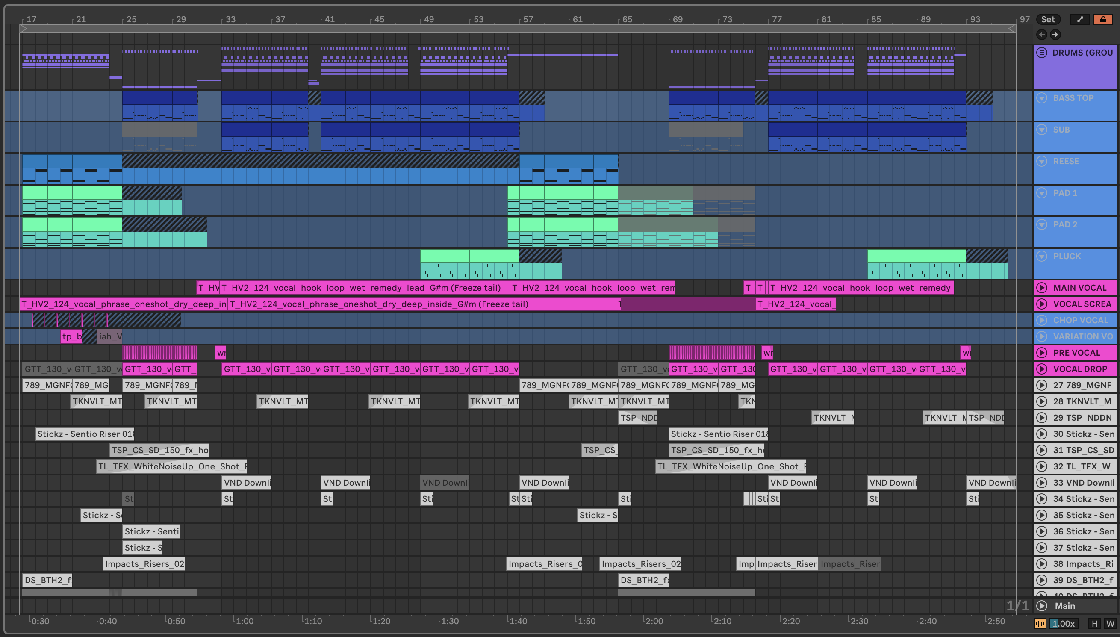This screenshot has height=637, width=1120.
Task: Expand the BASS TOP track
Action: click(x=1042, y=98)
